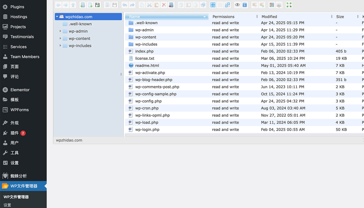
Task: Collapse the wpzhidao.com root tree node
Action: click(57, 17)
